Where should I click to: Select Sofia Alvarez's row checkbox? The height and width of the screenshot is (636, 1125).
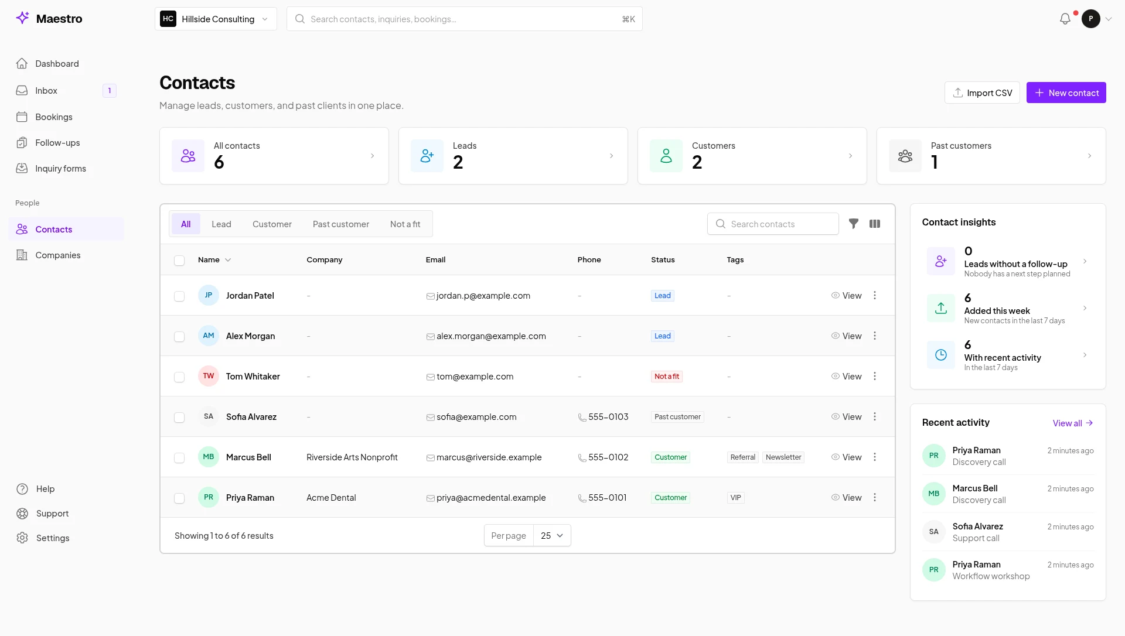[x=179, y=418]
